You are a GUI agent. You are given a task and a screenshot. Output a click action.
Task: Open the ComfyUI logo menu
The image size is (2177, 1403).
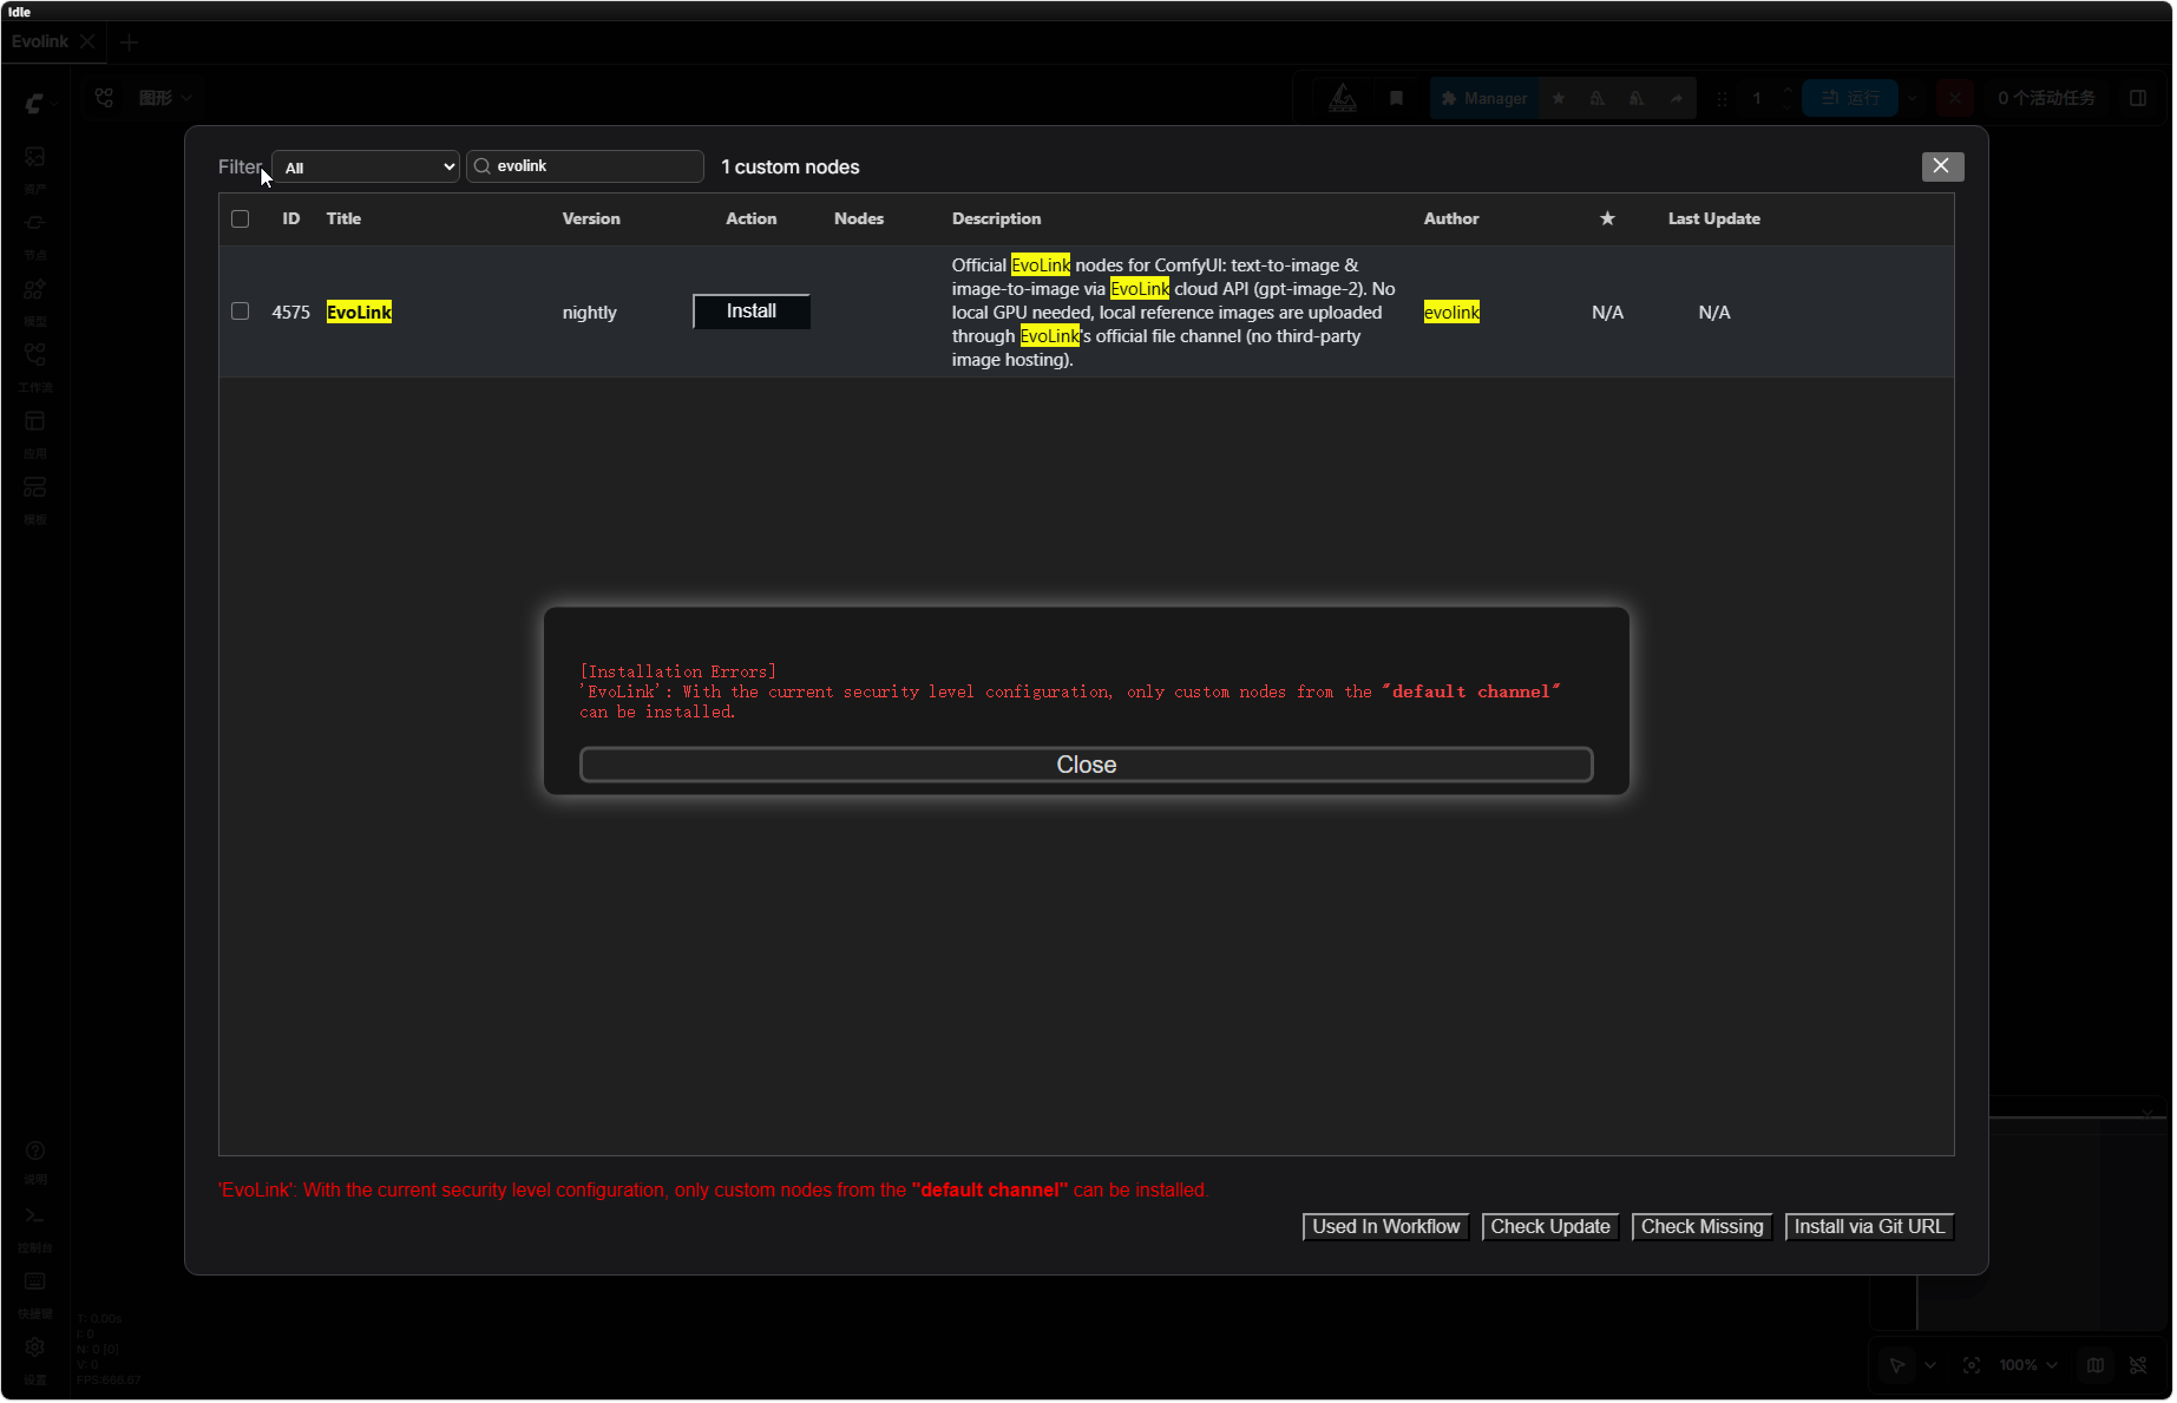click(x=34, y=103)
